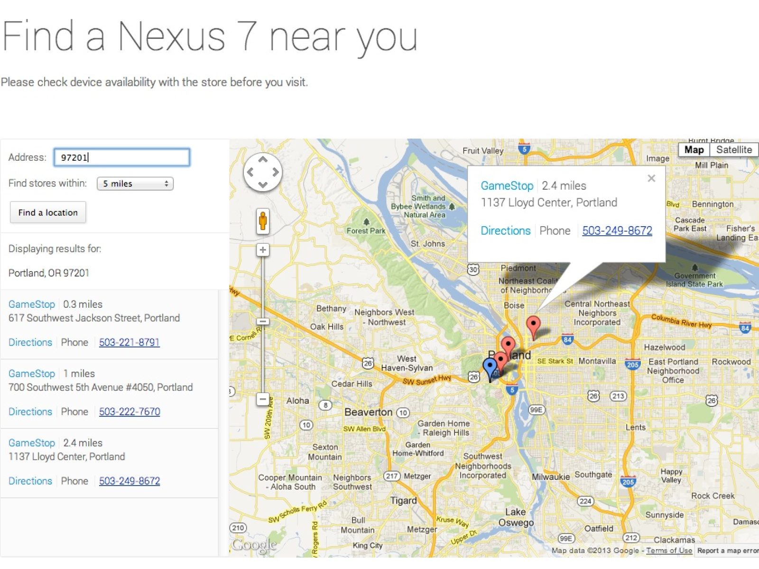Click the Find a location button
The width and height of the screenshot is (759, 569).
[48, 212]
